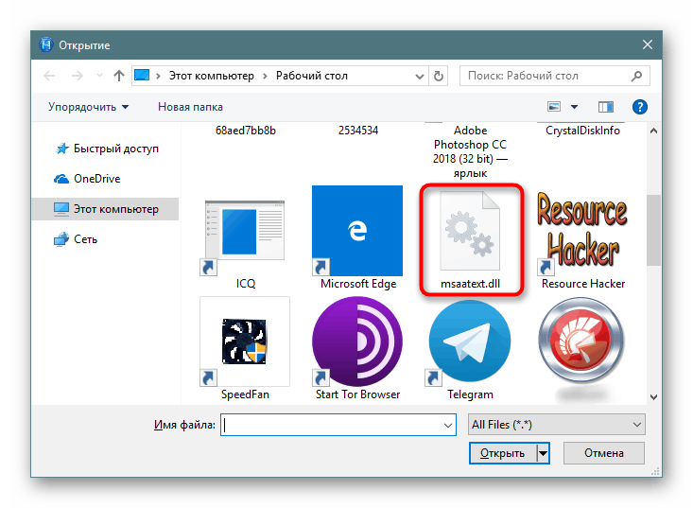This screenshot has width=693, height=508.
Task: Click the scroll down arrow of the file list
Action: (x=653, y=397)
